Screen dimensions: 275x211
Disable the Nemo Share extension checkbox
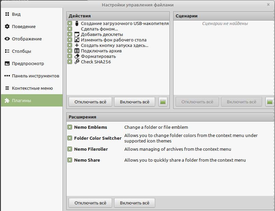(x=69, y=160)
